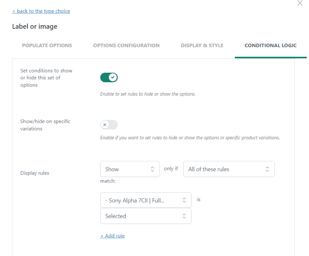Open the Show action dropdown
Screen dimensions: 309x256
[130, 169]
